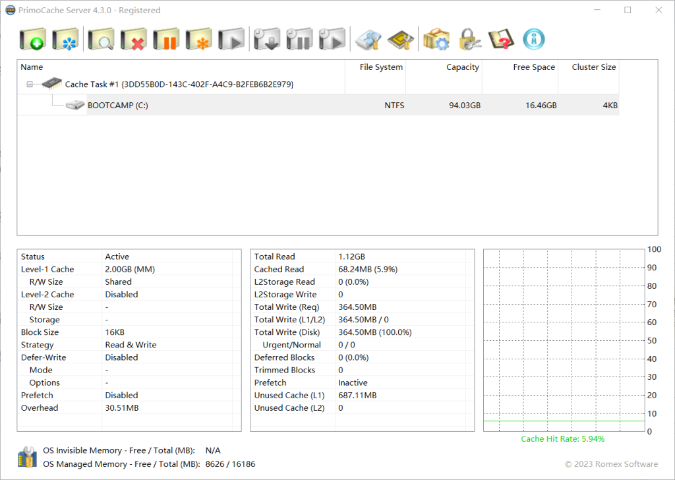Click the cache hit rate graph
675x480 pixels.
point(564,340)
